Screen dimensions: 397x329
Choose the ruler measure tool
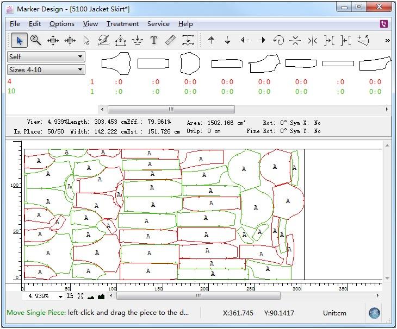(x=170, y=40)
